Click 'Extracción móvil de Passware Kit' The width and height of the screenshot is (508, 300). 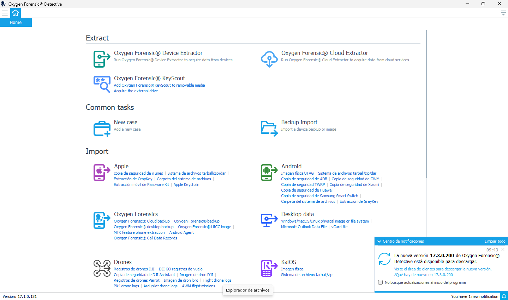141,185
